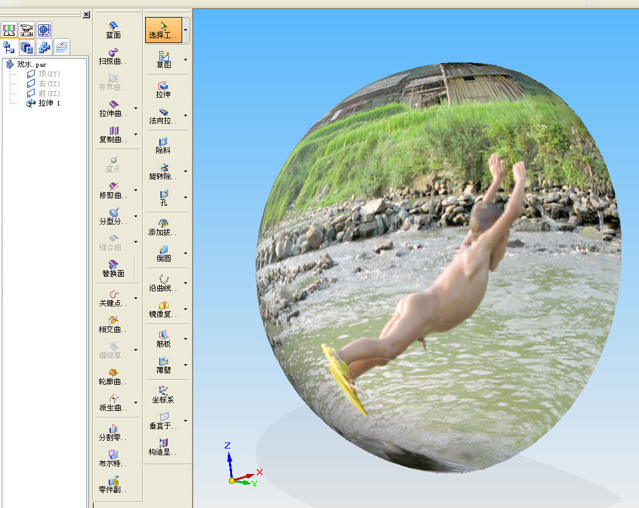This screenshot has height=508, width=639.
Task: Open the 分型分 parting split tool
Action: [112, 217]
